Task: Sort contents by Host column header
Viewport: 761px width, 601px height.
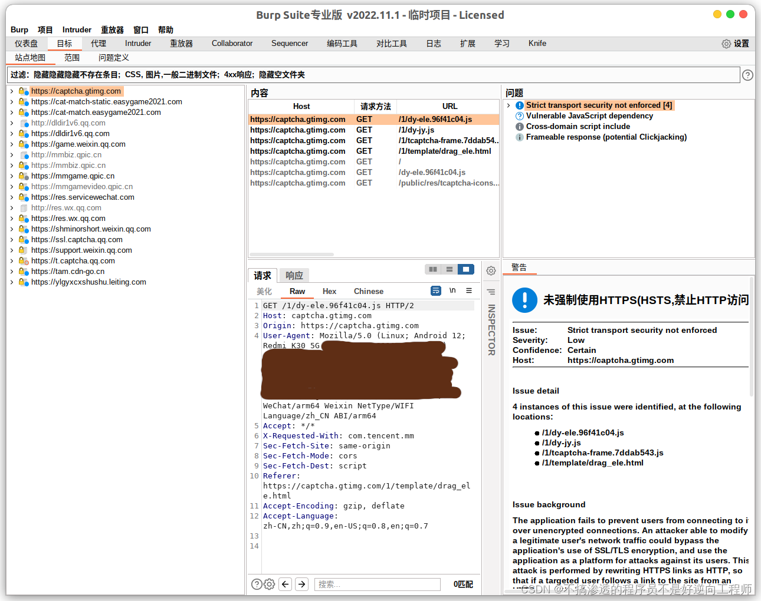Action: 301,107
